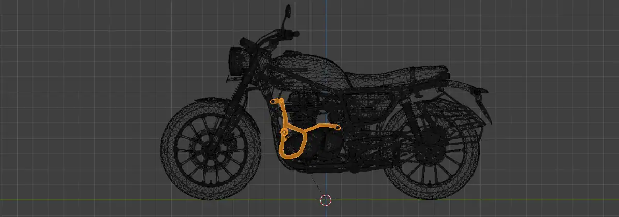Screen dimensions: 619x217
Task: Select the motorcycle's front wheel mesh
Action: 211,150
